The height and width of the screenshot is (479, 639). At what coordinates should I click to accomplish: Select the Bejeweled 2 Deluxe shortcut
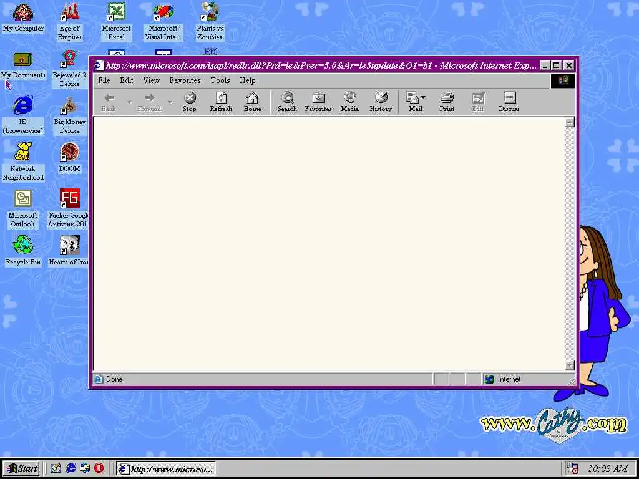[x=69, y=69]
